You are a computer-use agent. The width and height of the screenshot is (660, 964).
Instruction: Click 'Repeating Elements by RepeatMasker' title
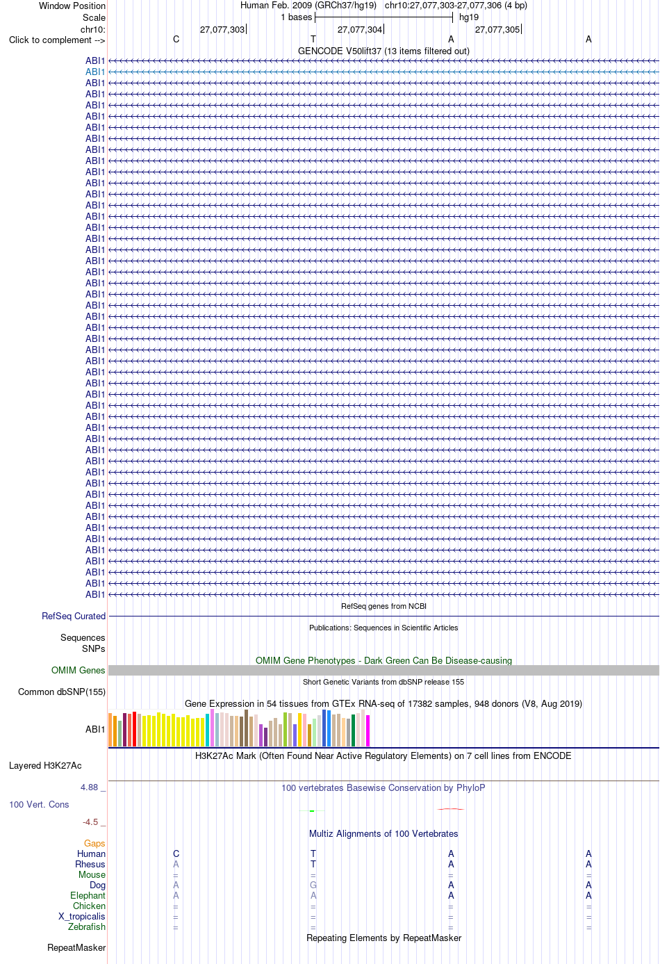pyautogui.click(x=383, y=938)
